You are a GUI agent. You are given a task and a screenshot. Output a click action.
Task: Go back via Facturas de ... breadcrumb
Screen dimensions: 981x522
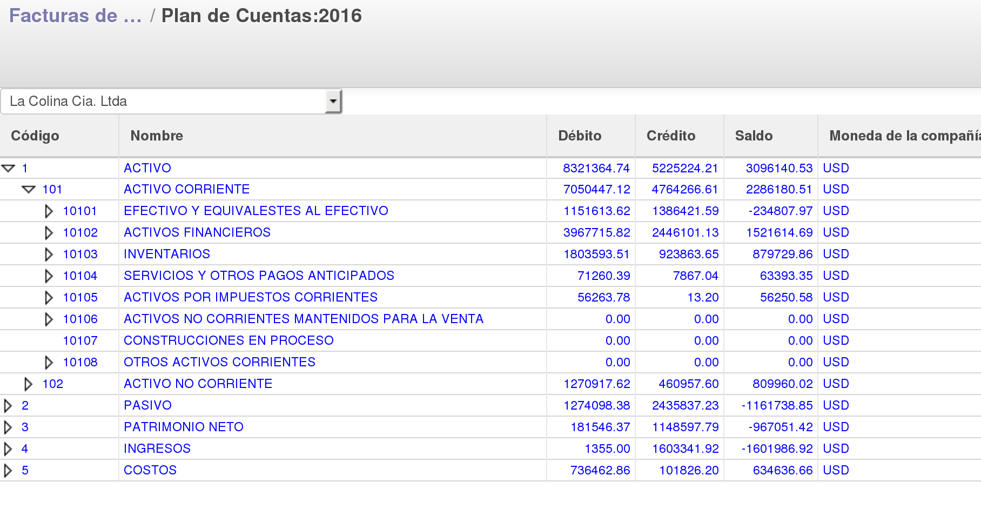(76, 16)
